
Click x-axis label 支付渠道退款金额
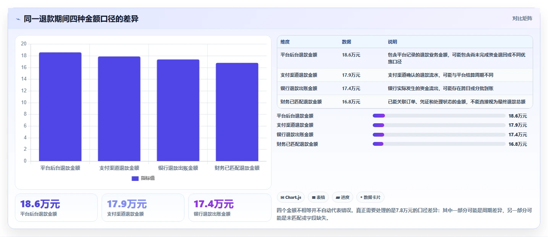[119, 168]
